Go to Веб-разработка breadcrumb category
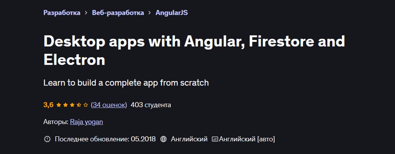The height and width of the screenshot is (154, 395). [118, 13]
